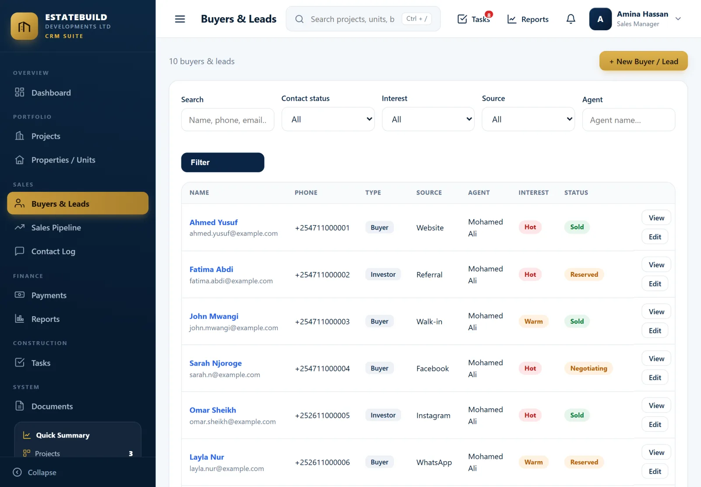The height and width of the screenshot is (487, 701).
Task: Click the Projects building icon in sidebar
Action: (x=20, y=136)
